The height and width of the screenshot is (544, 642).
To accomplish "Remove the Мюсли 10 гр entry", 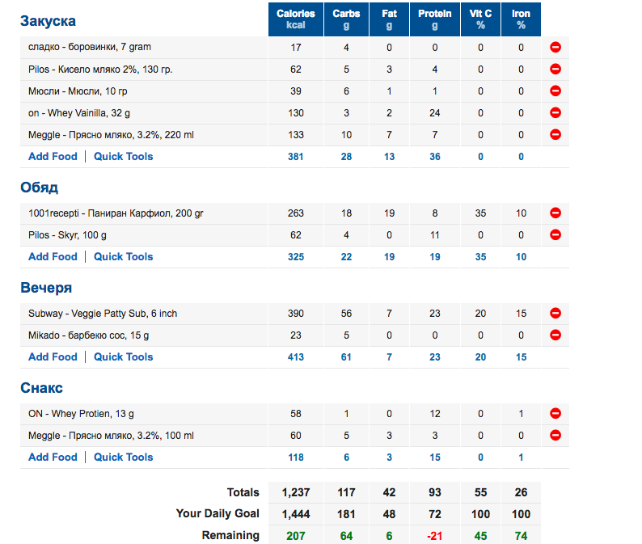I will (x=555, y=91).
